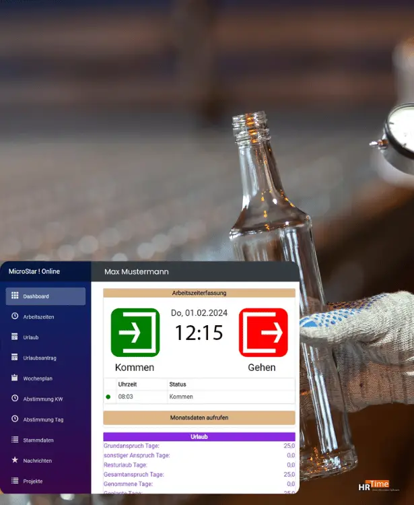The image size is (414, 505).
Task: Click the Arbeitszeiterfassung header bar
Action: point(199,293)
